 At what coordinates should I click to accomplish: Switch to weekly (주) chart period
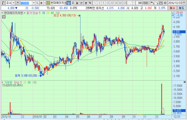coord(73,3)
